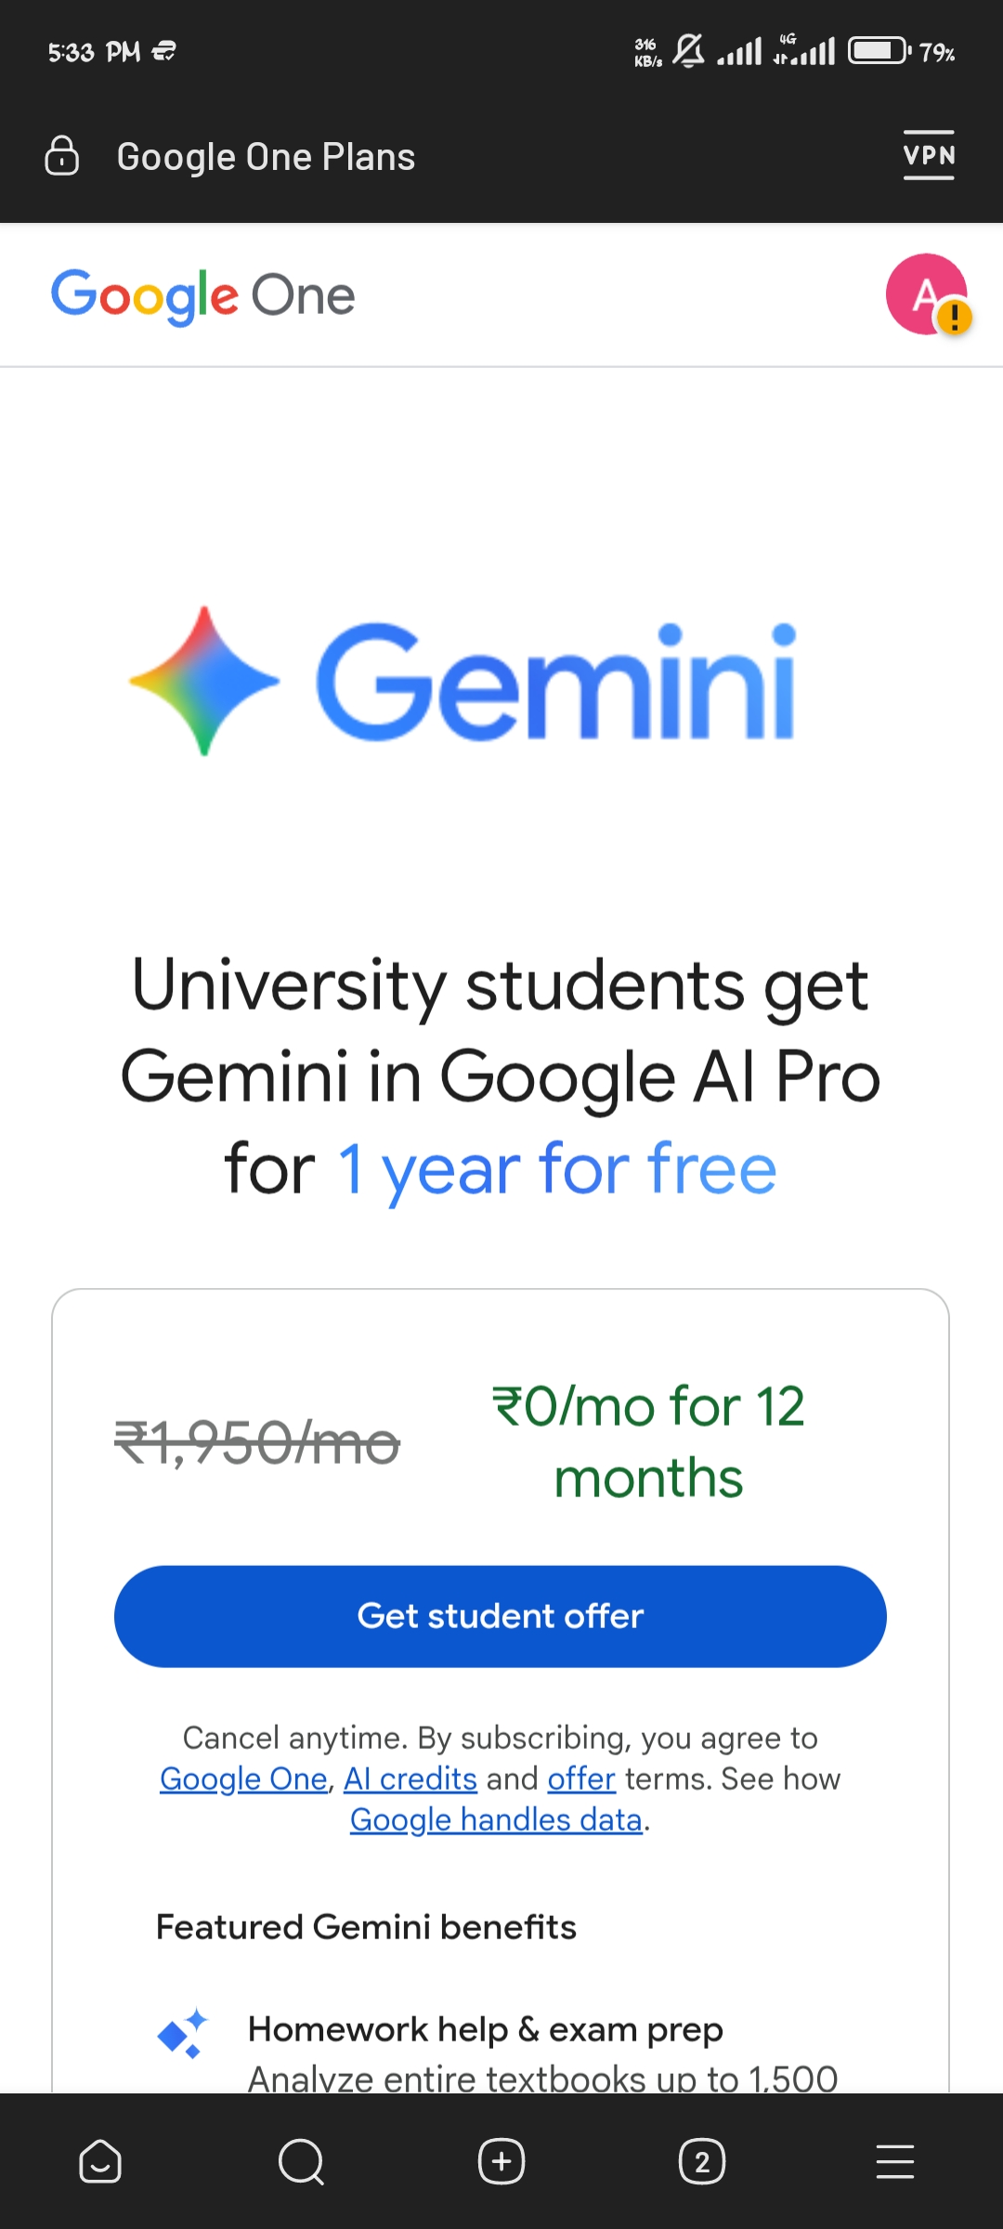Tap the Get student offer button
Screen dimensions: 1003x2229
pos(501,1617)
